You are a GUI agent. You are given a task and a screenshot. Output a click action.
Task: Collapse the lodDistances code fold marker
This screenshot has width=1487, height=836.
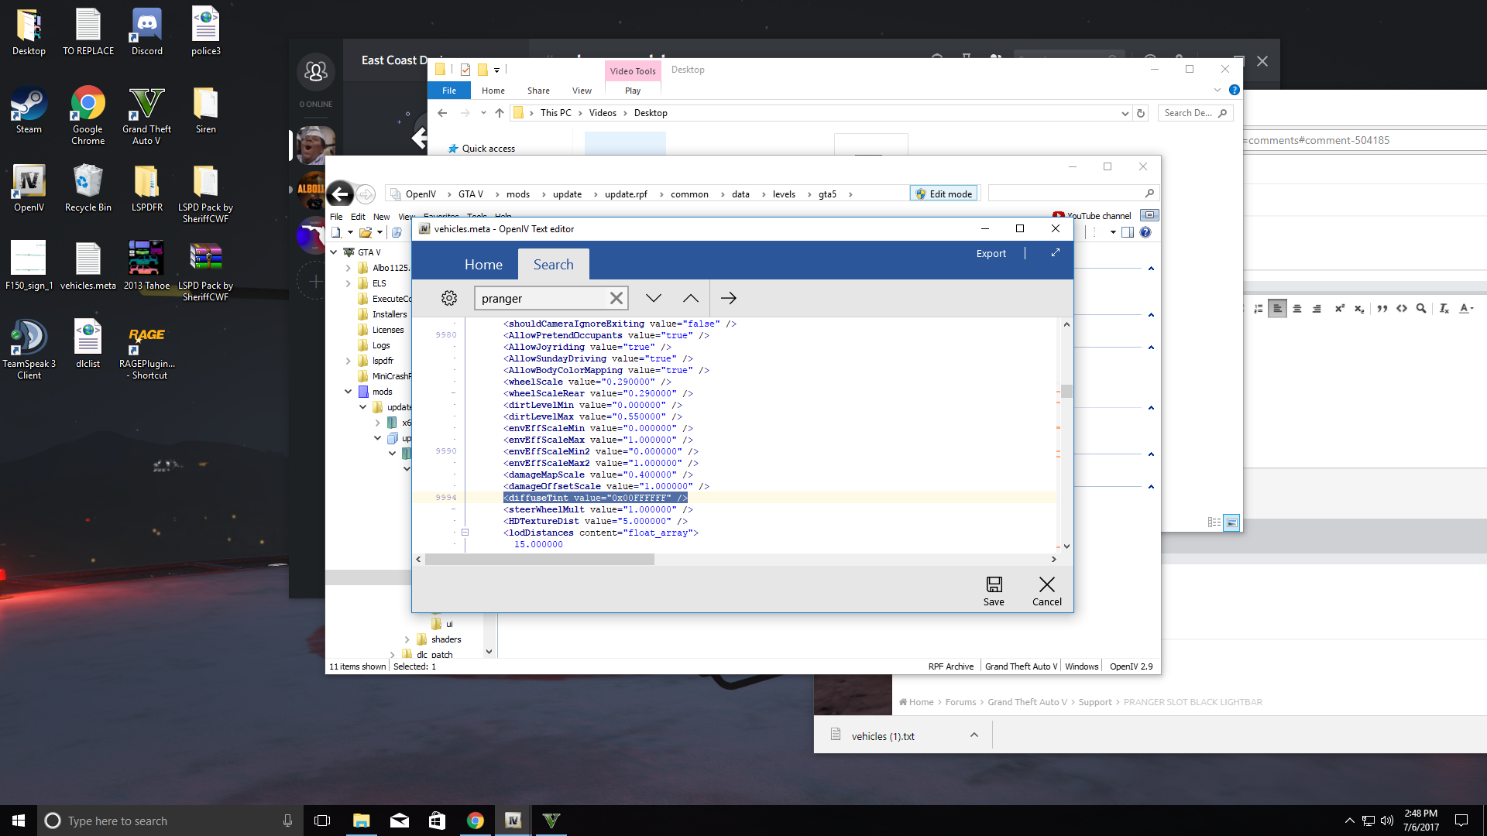coord(465,533)
